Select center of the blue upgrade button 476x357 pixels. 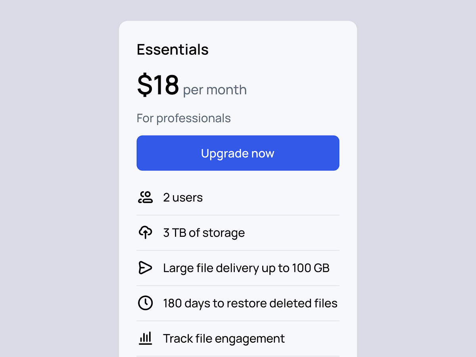tap(238, 153)
